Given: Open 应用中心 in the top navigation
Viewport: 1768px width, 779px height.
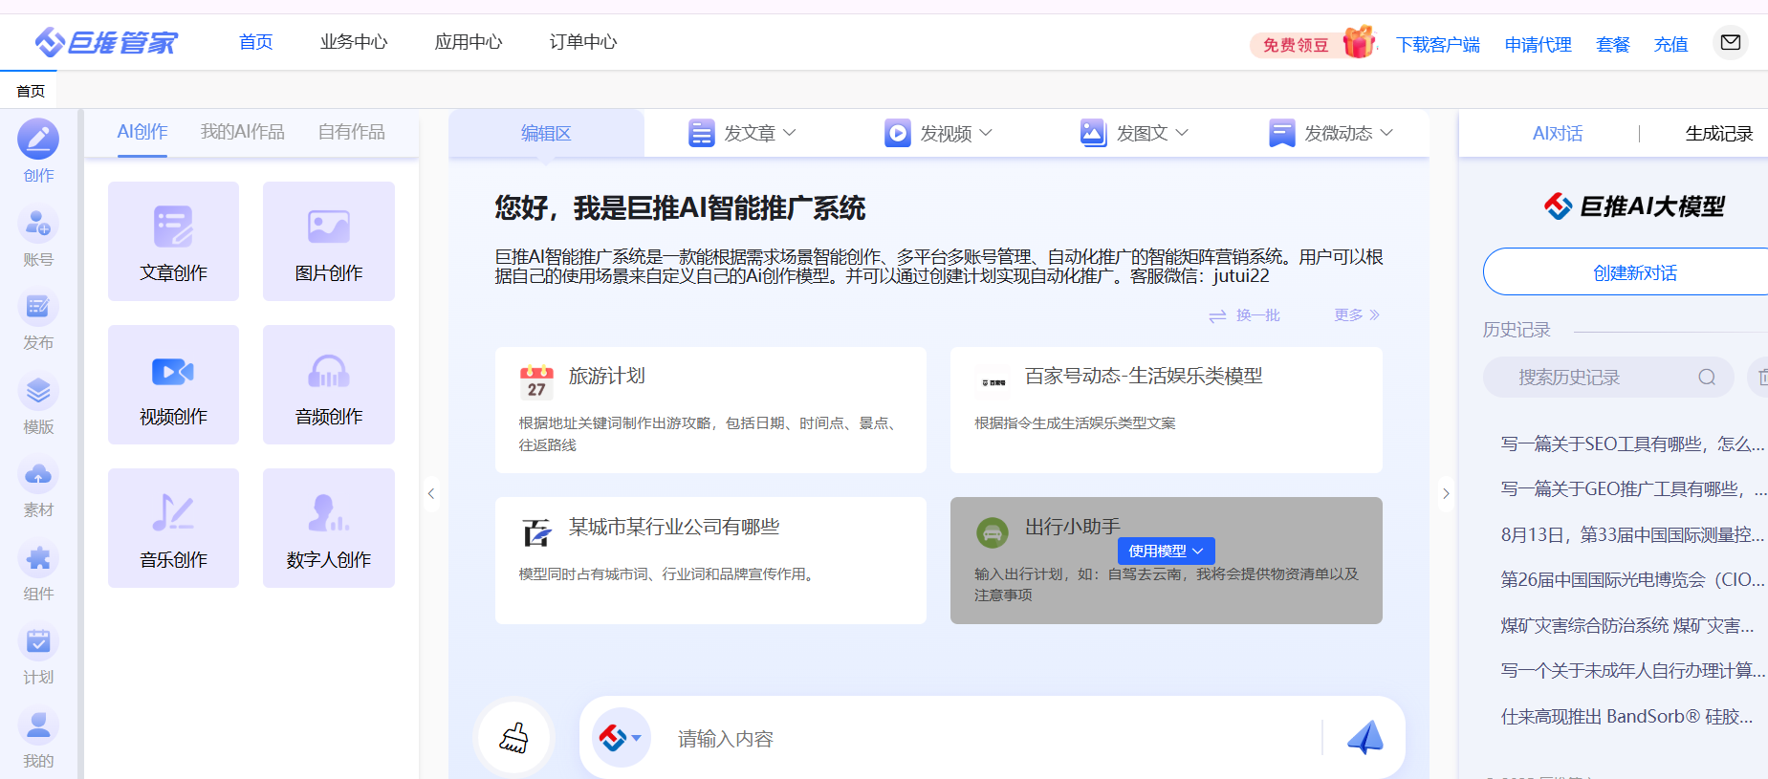Looking at the screenshot, I should tap(469, 42).
